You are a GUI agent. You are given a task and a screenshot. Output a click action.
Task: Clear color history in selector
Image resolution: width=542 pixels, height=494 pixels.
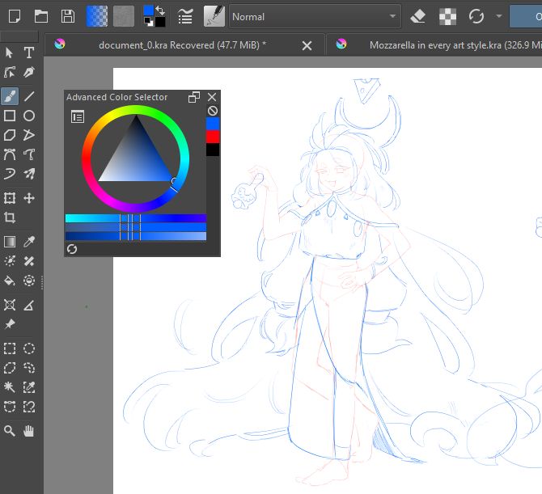(213, 111)
